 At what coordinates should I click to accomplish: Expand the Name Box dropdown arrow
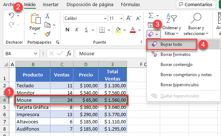pyautogui.click(x=36, y=53)
